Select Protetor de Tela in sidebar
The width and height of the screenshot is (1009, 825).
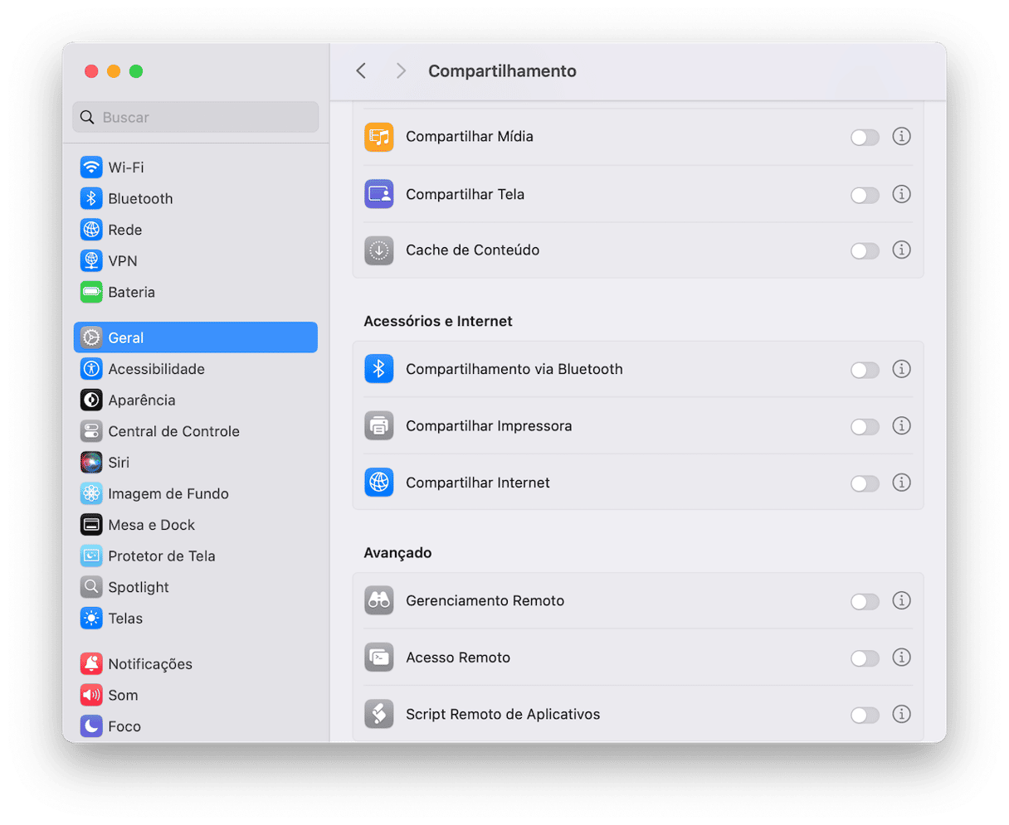(196, 556)
